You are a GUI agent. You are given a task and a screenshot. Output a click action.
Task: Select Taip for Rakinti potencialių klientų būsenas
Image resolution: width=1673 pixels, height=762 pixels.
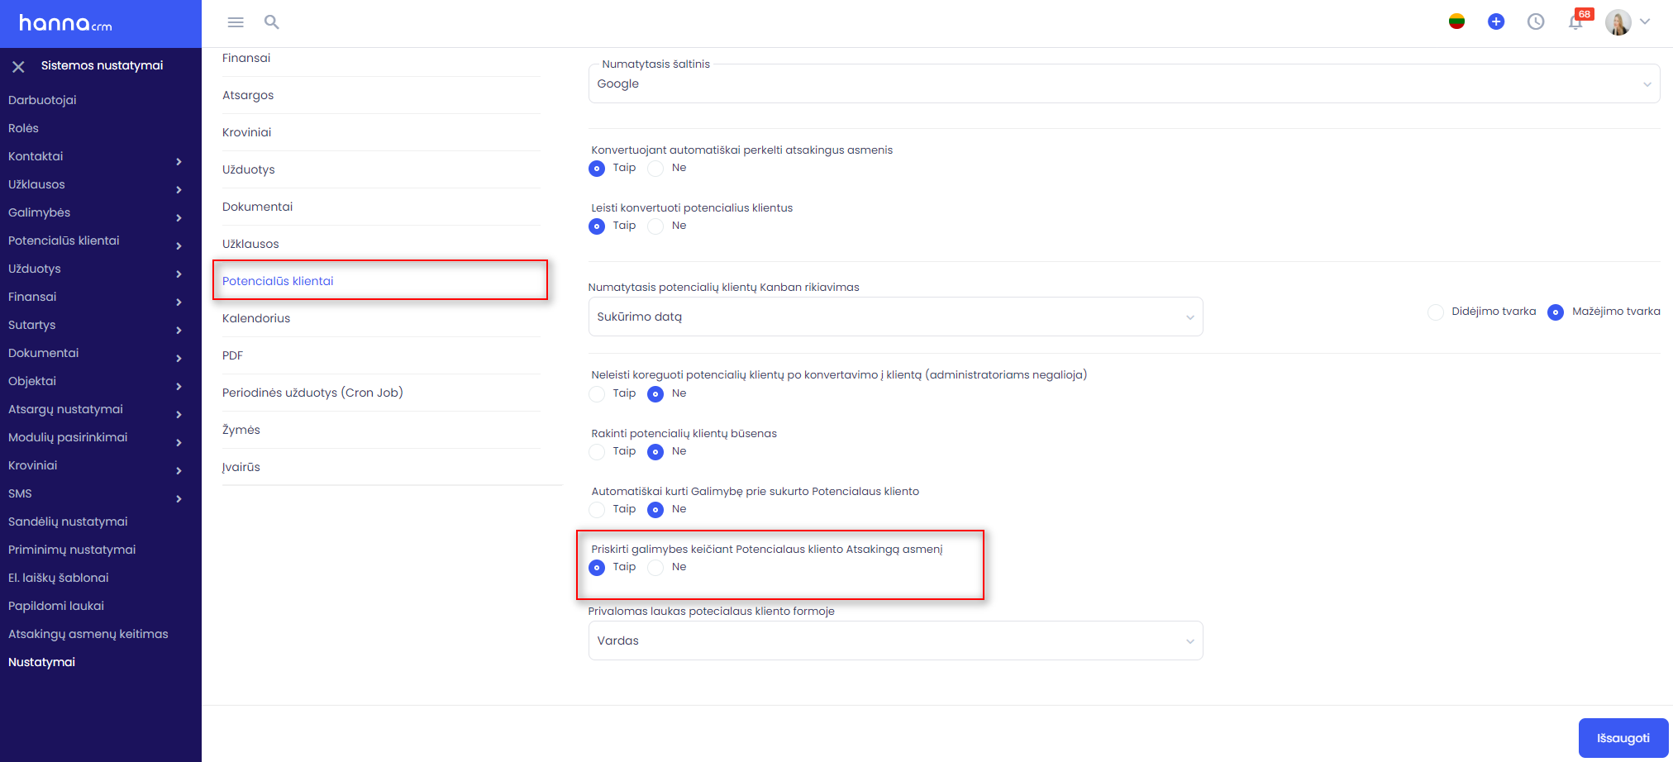pos(597,452)
